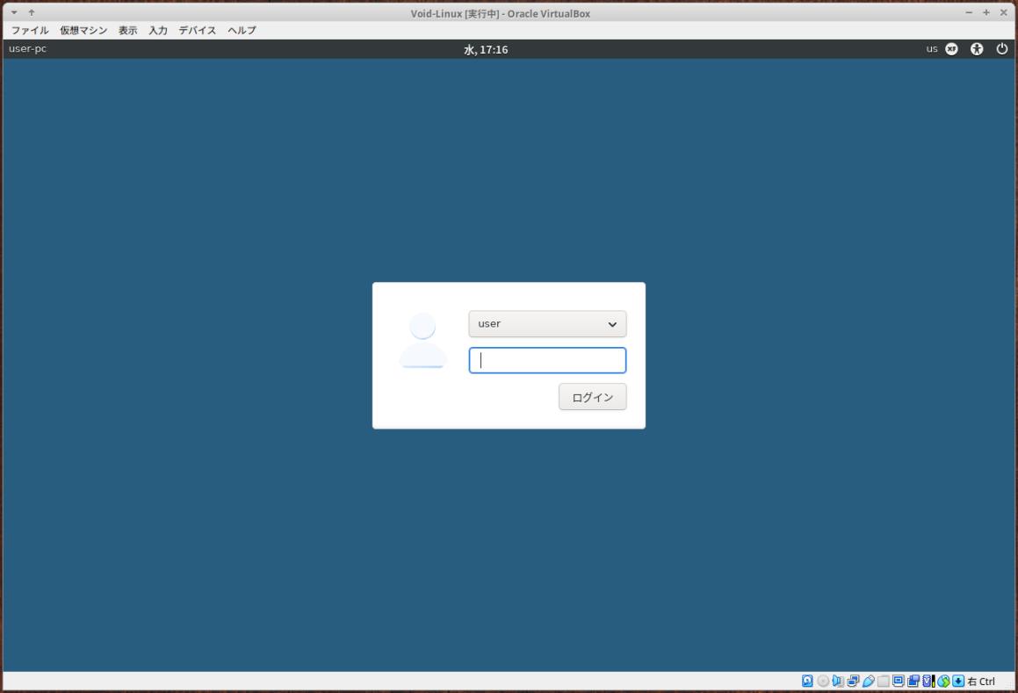Viewport: 1018px width, 693px height.
Task: Click the audio speaker icon in the status bar
Action: (838, 681)
